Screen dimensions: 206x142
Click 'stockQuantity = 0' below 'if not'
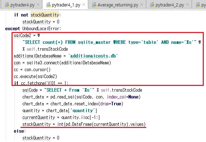(41, 22)
